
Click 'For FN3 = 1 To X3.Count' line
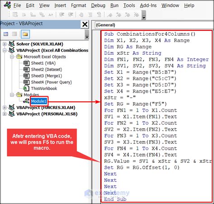click(x=140, y=136)
